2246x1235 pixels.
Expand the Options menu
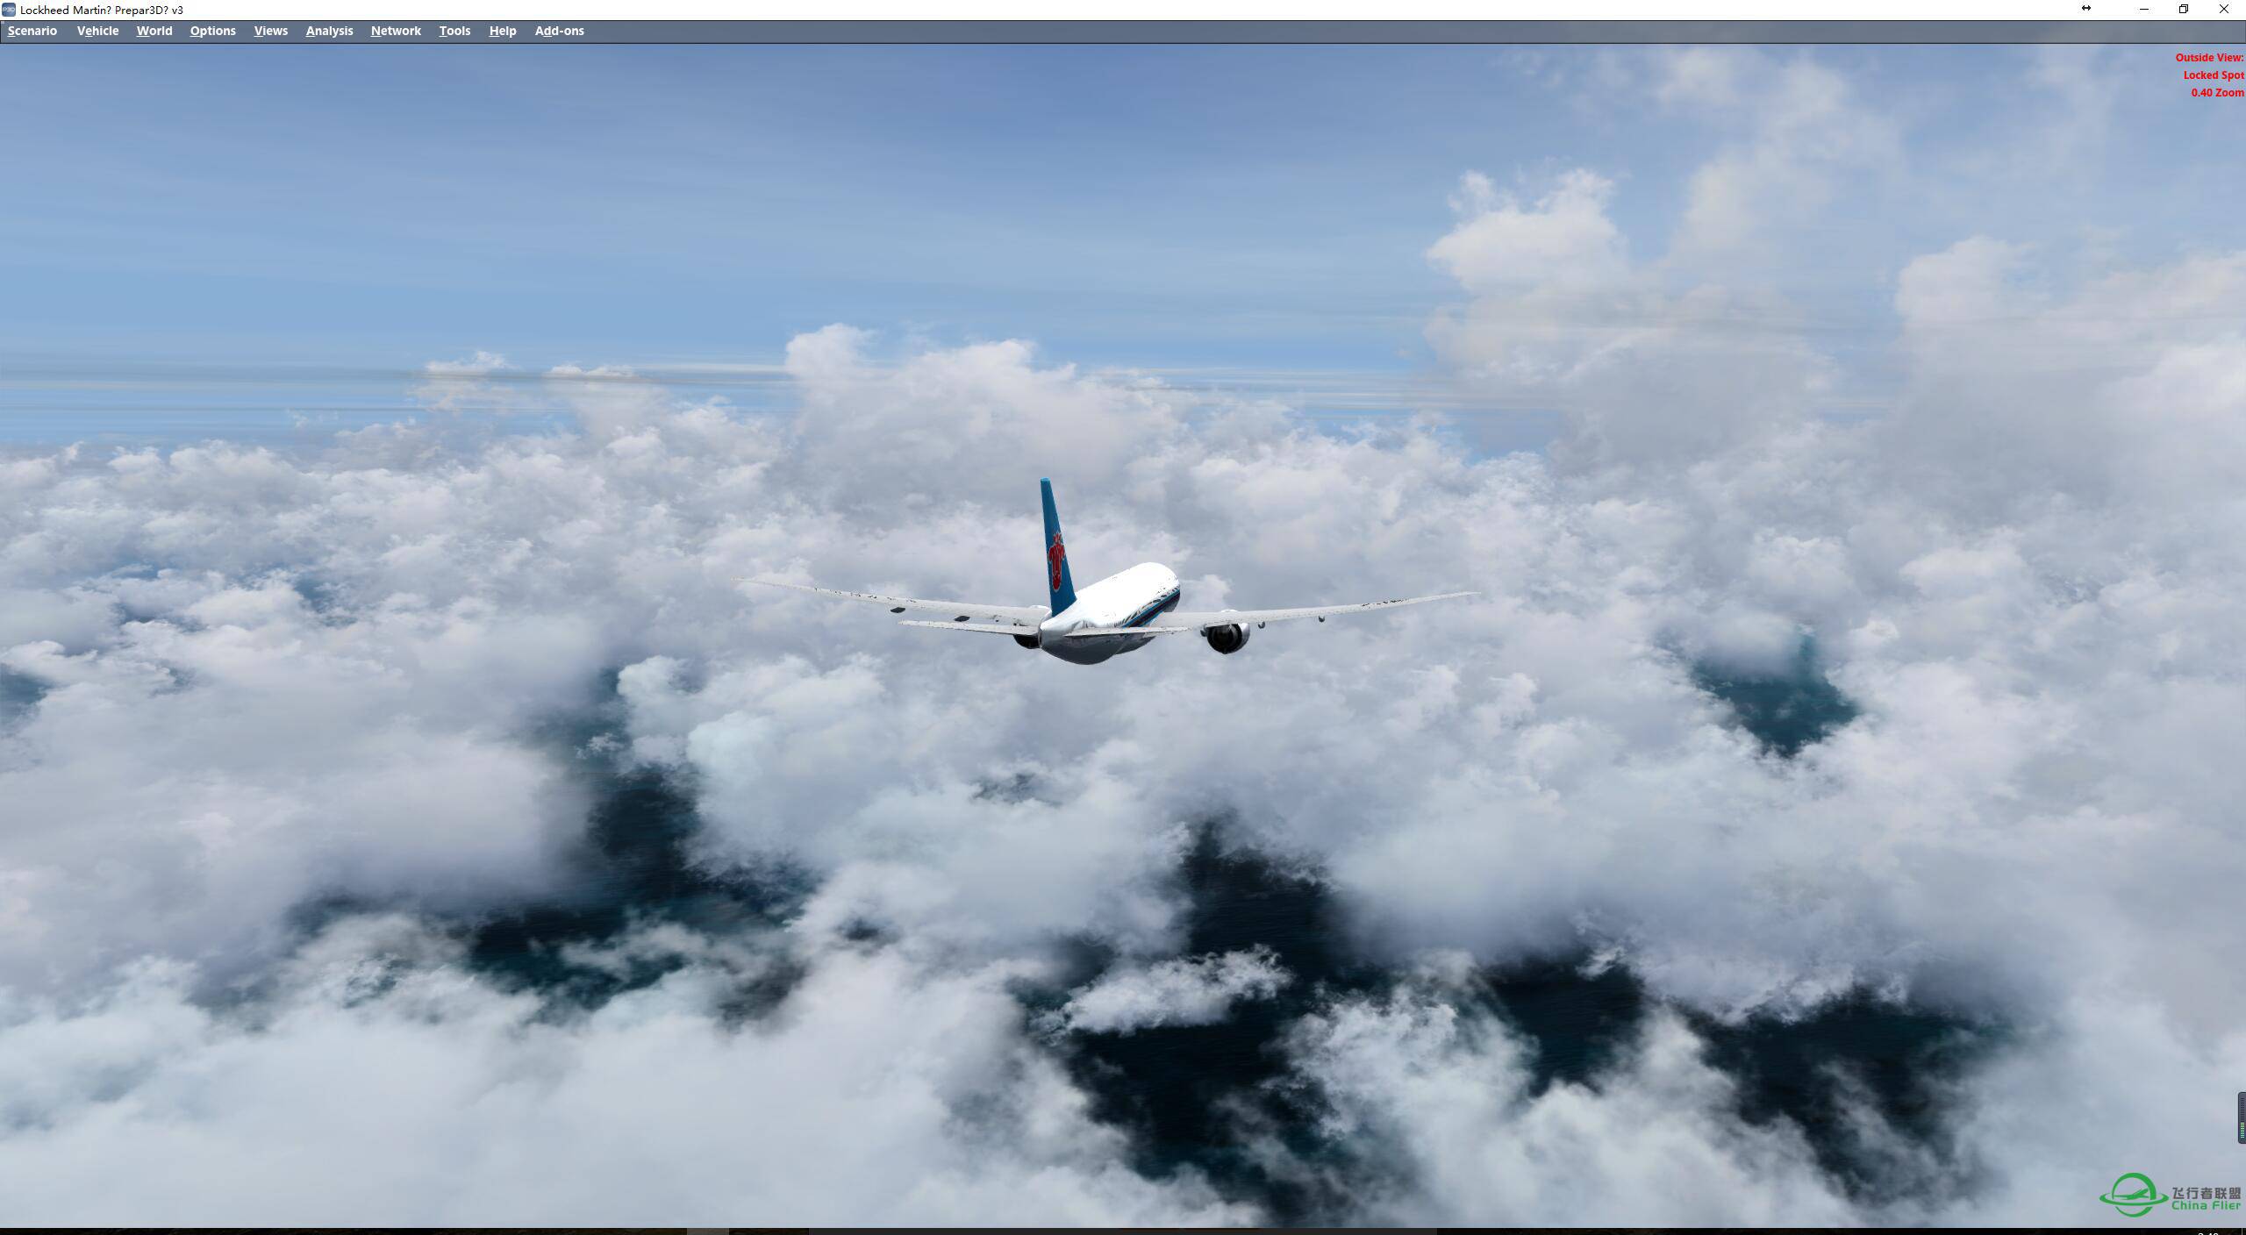click(x=213, y=29)
